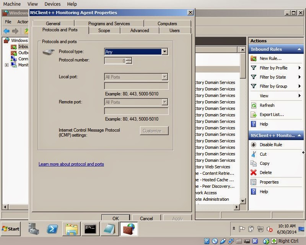Click the rules list vertical scrollbar thumb
The width and height of the screenshot is (306, 245).
point(243,65)
